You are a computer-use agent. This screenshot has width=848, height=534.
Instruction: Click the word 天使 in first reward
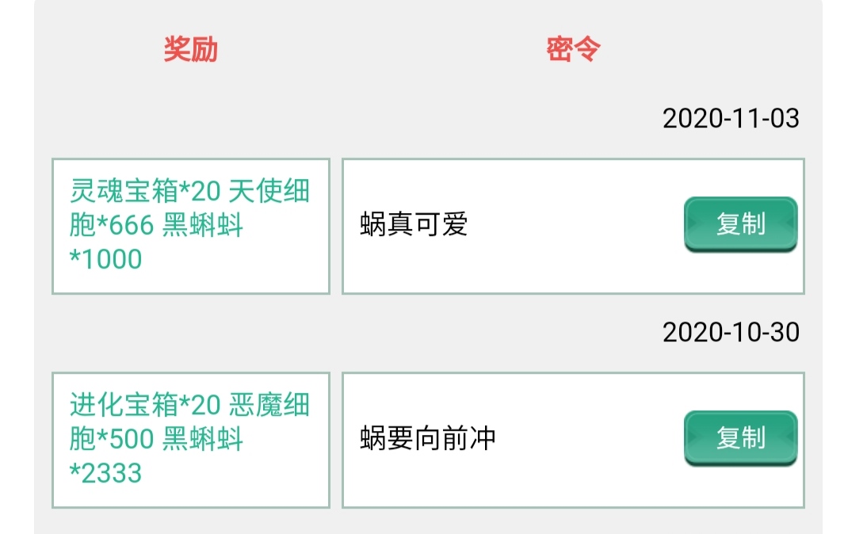click(255, 191)
